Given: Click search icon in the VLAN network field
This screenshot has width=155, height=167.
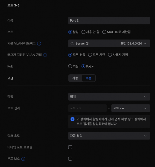Looking at the screenshot, I should (x=72, y=43).
